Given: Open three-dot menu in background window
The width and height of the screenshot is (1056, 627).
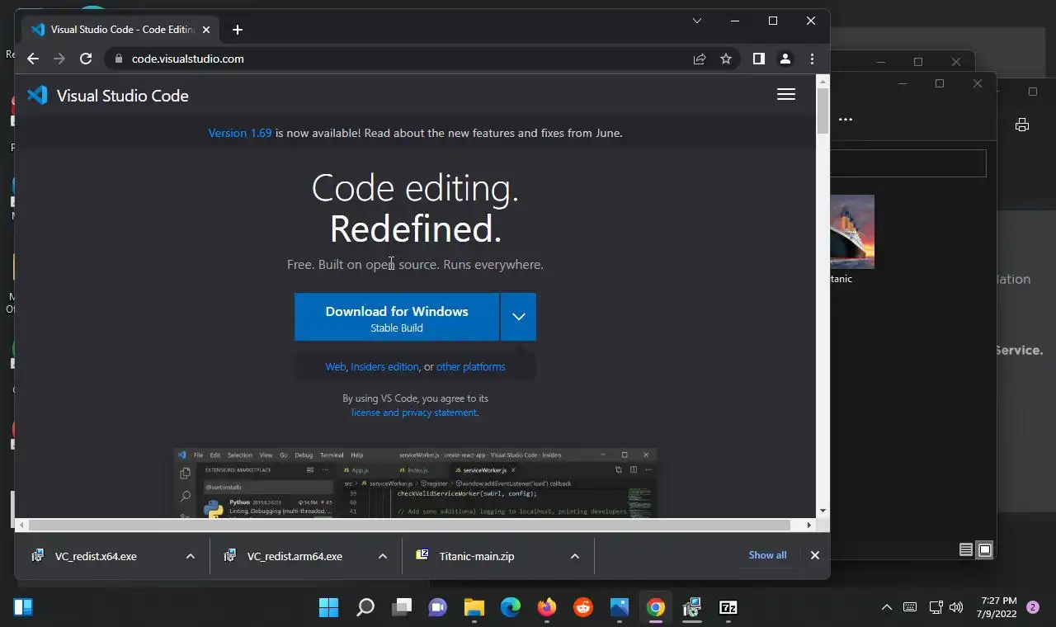Looking at the screenshot, I should pyautogui.click(x=845, y=120).
